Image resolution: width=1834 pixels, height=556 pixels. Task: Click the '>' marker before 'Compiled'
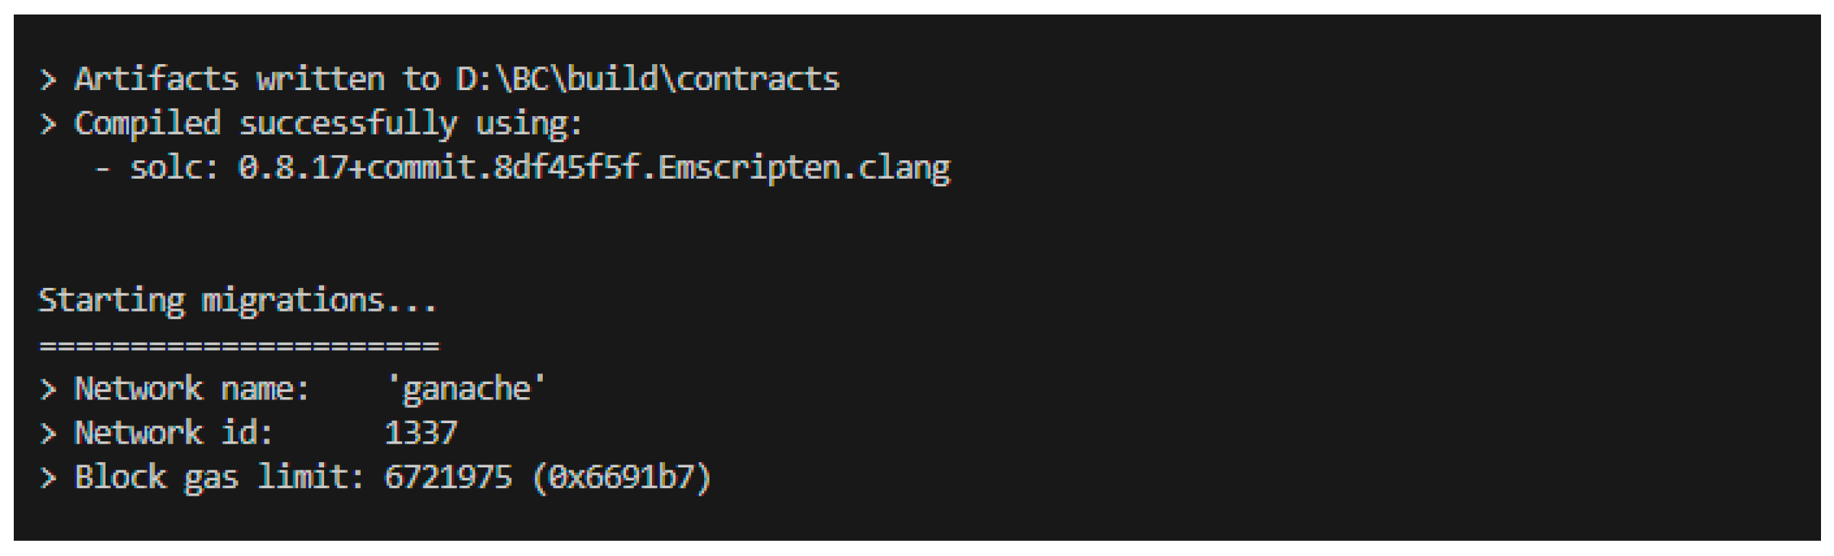click(x=48, y=124)
